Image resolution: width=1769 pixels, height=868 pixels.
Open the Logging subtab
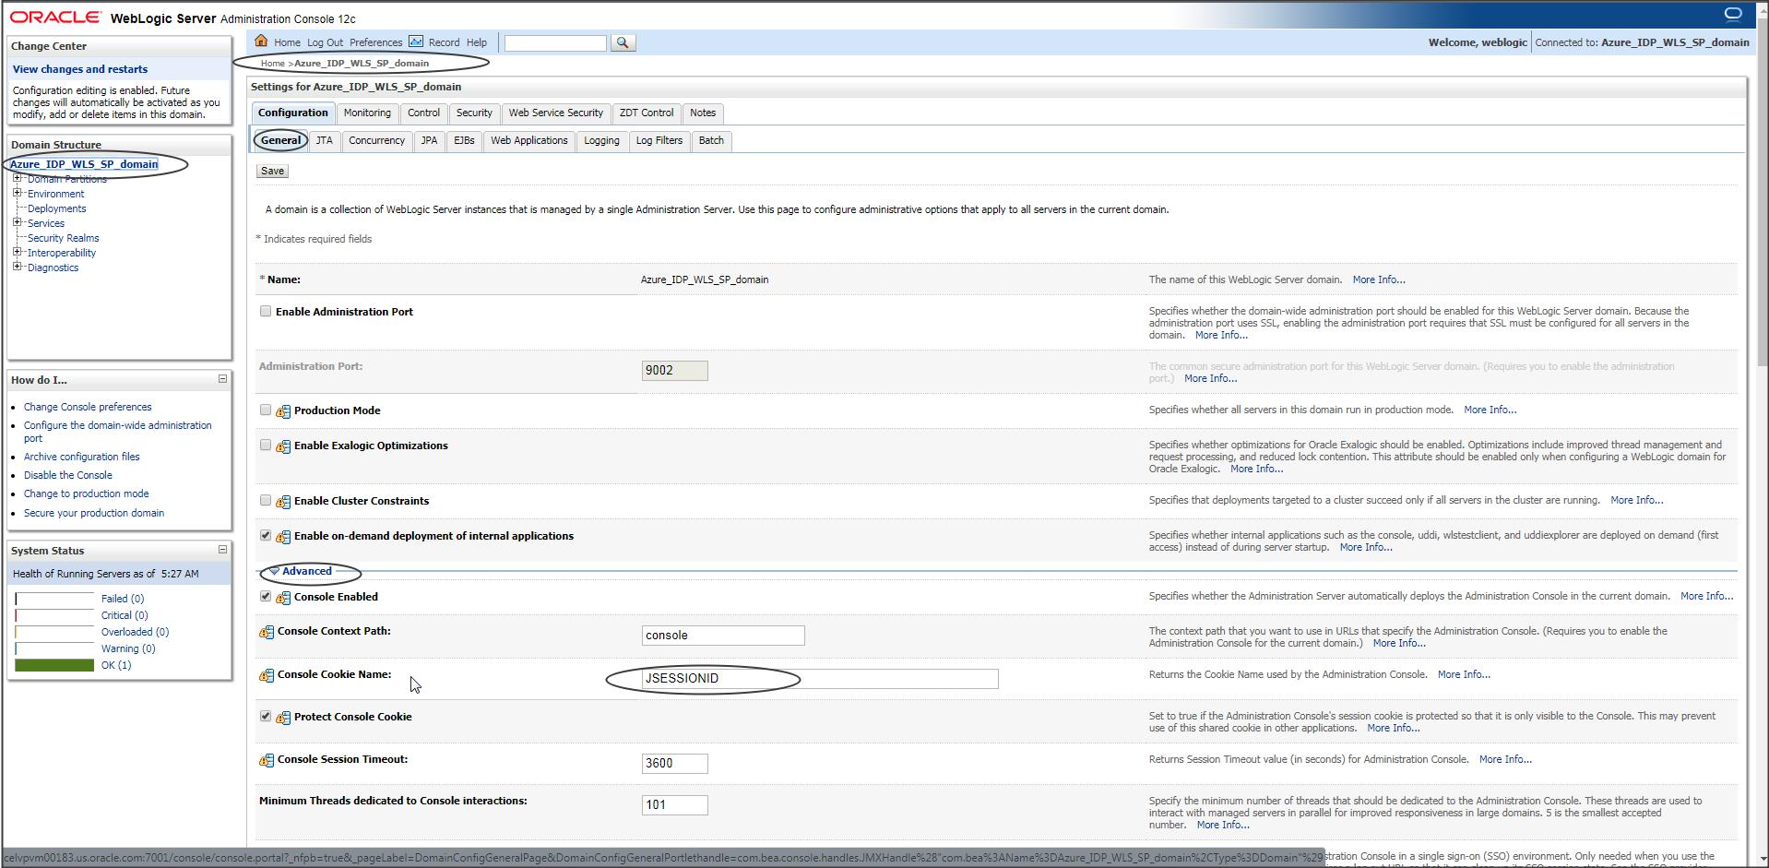(x=601, y=141)
